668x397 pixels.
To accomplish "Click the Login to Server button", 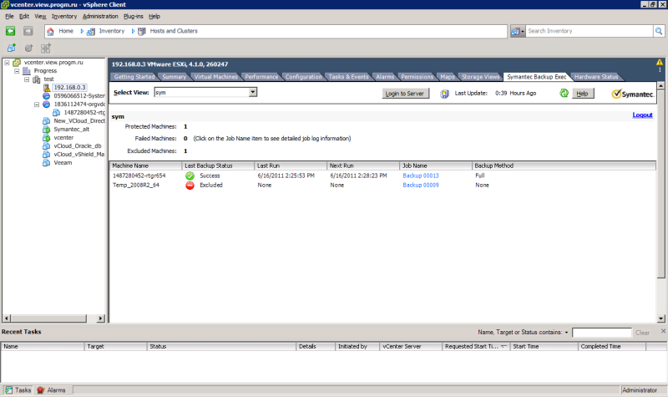I will click(x=405, y=94).
